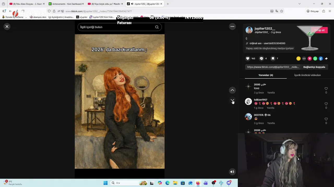Image resolution: width=334 pixels, height=187 pixels.
Task: Click the search magnifier in video search box
Action: pyautogui.click(x=157, y=27)
